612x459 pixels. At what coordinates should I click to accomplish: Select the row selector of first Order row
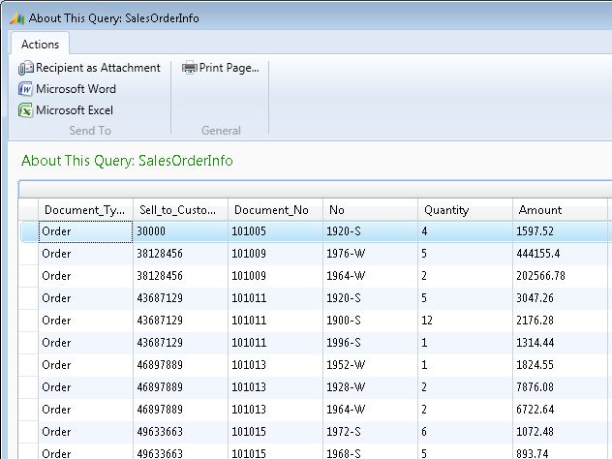click(28, 231)
